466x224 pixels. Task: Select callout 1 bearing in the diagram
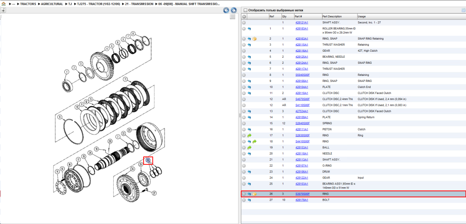[67, 72]
